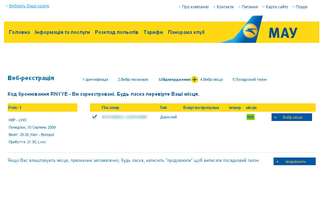
Task: Open the 'Виберіть Вашу країну' country selector
Action: (29, 6)
